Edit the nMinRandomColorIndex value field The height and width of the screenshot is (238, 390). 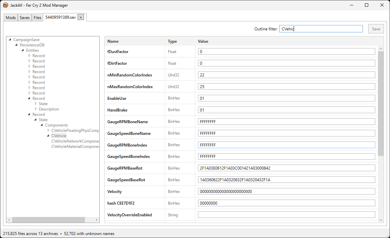coord(287,75)
